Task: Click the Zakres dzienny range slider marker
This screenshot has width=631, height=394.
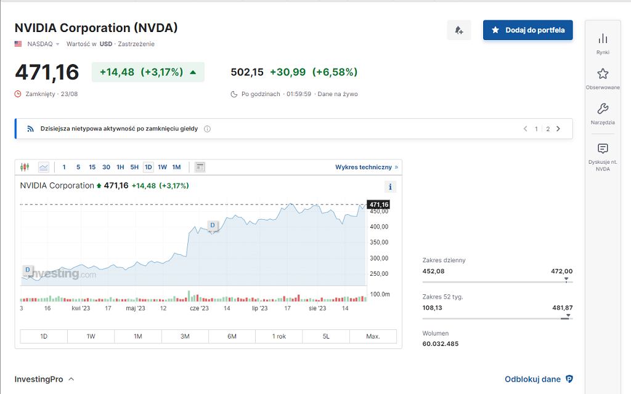Action: (x=566, y=279)
